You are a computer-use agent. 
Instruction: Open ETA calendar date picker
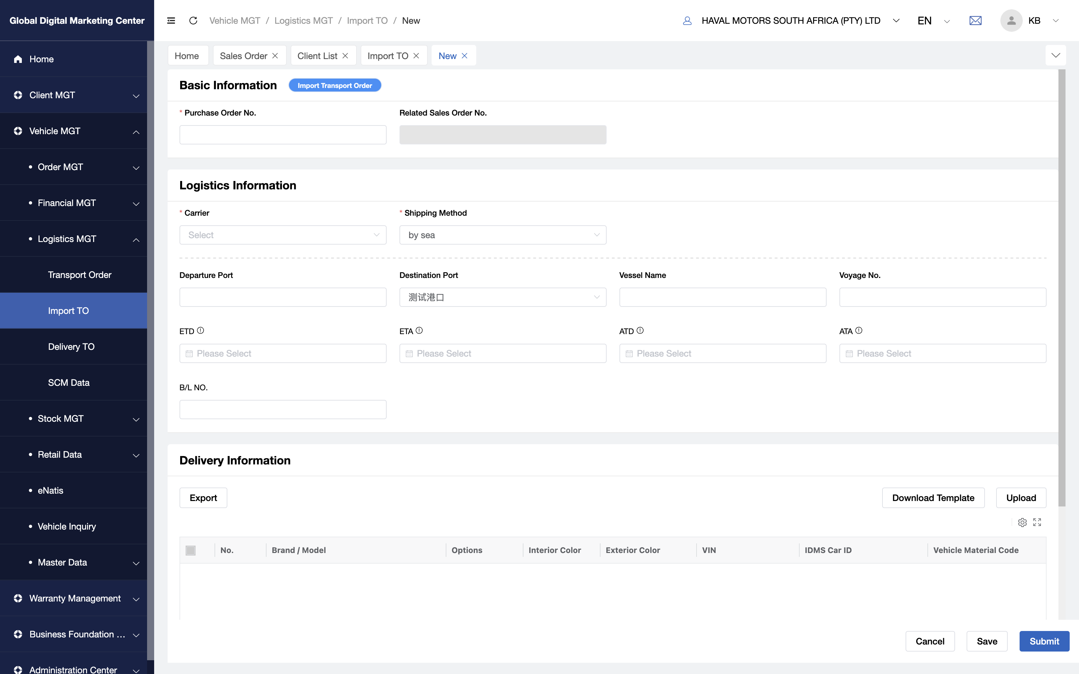point(503,353)
